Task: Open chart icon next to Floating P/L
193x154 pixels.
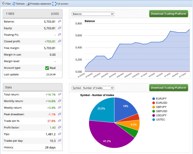Action: [x=60, y=34]
